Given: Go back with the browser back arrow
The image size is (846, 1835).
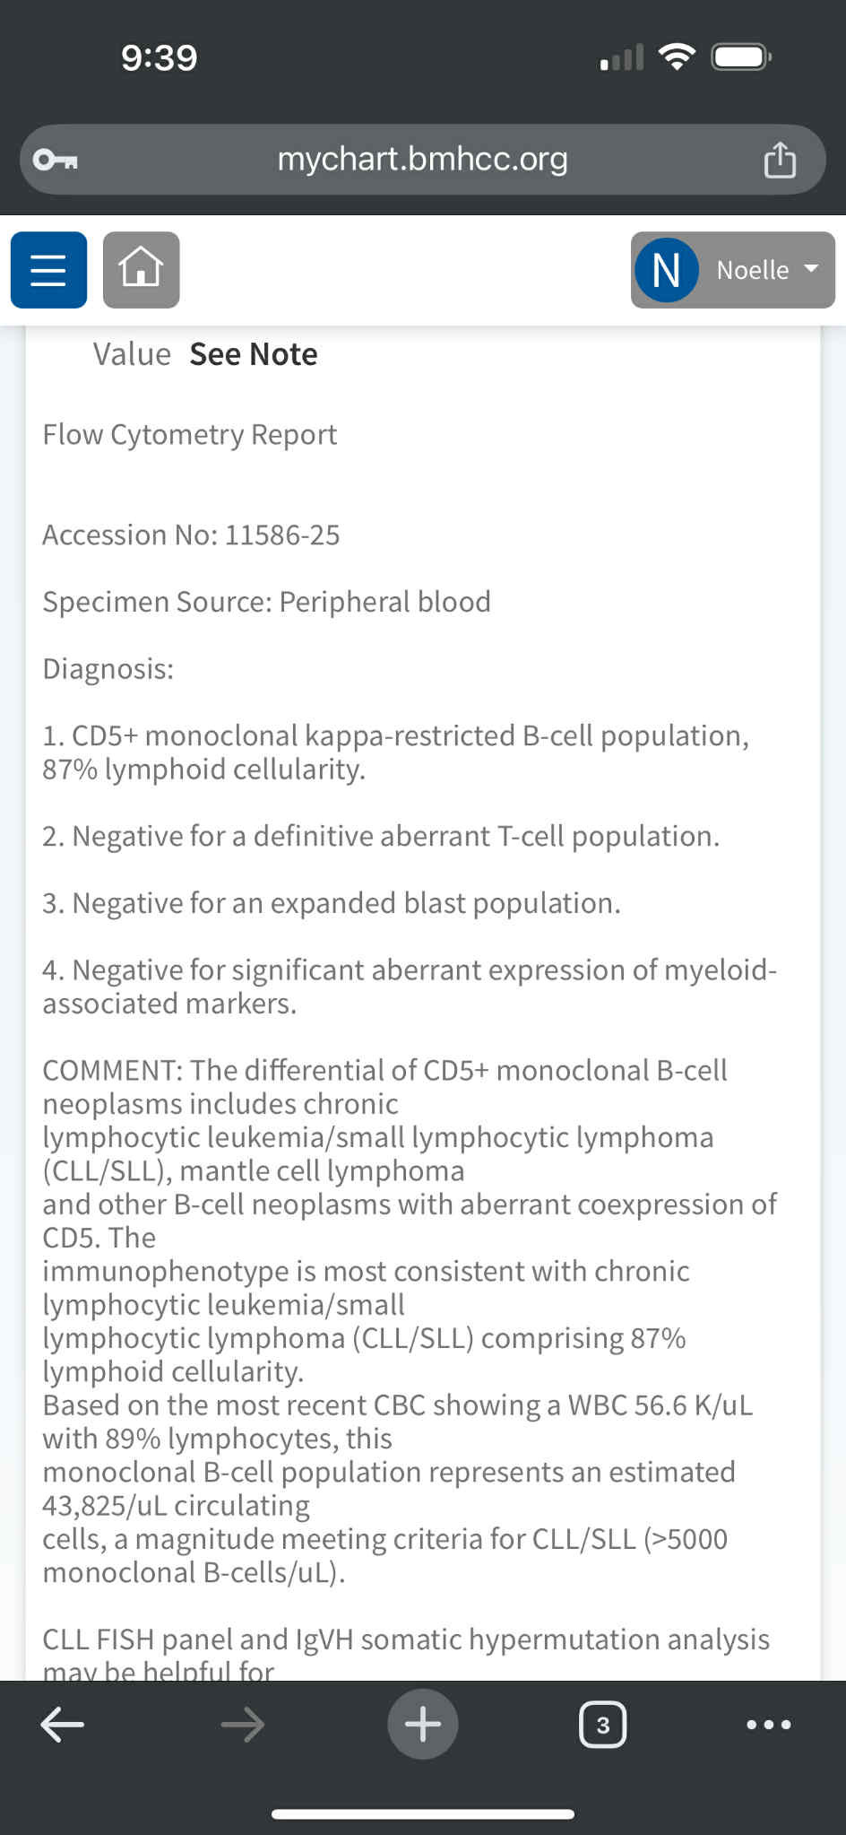Looking at the screenshot, I should coord(63,1724).
